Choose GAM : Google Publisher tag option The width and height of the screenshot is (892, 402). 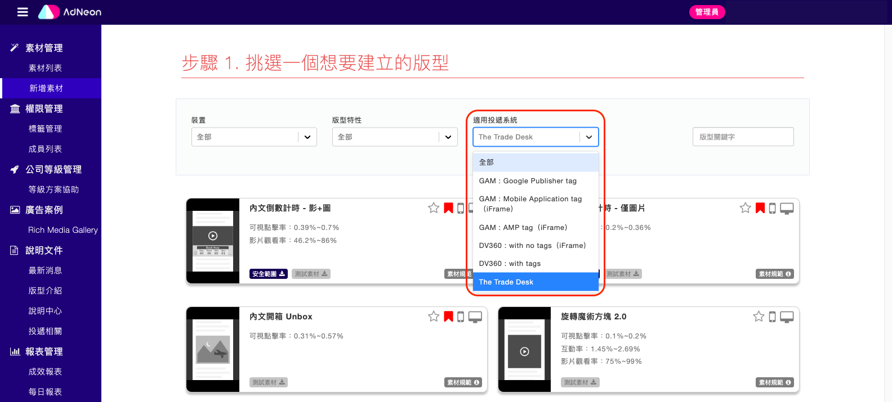(x=536, y=180)
